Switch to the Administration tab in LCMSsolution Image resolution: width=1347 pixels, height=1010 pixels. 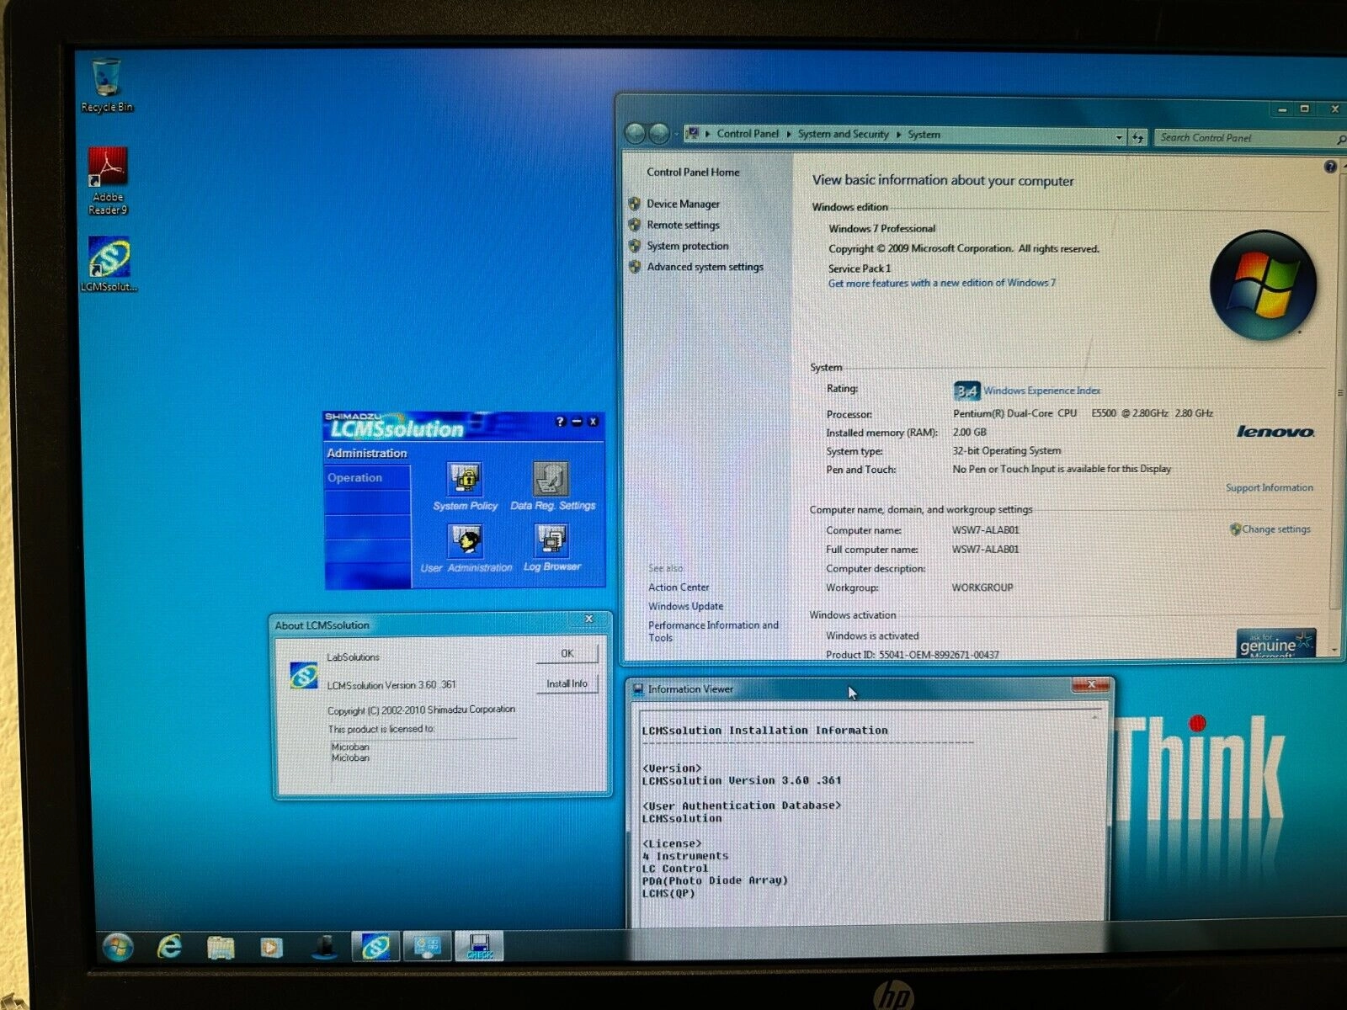point(367,453)
